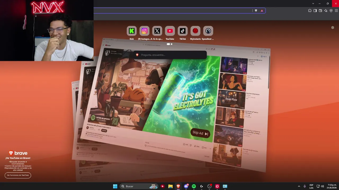
Task: Open the Brave Wallet icon
Action: (x=320, y=11)
